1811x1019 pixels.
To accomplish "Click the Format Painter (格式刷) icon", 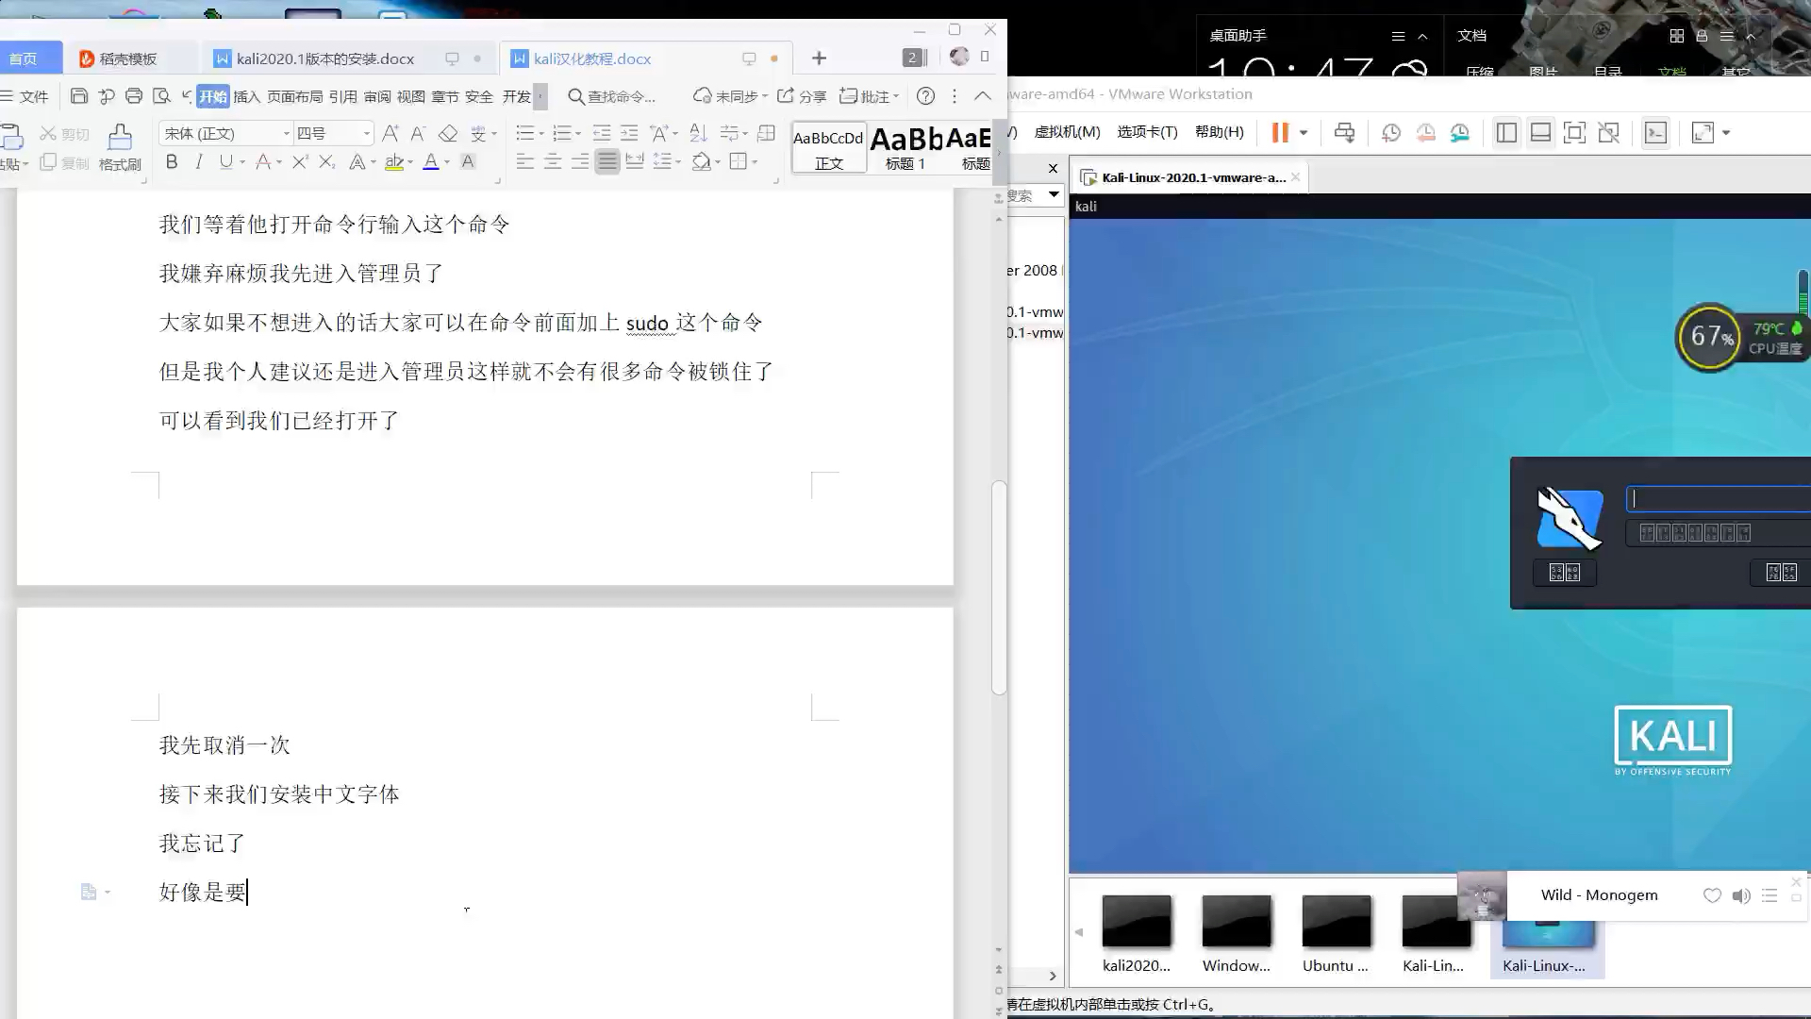I will pyautogui.click(x=120, y=138).
